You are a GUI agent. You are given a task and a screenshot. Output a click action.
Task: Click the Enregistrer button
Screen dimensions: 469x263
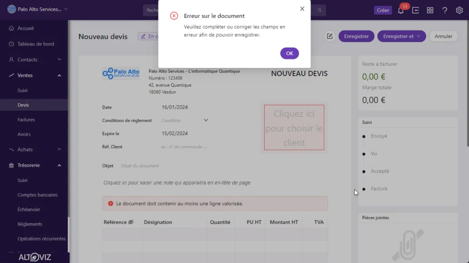(x=356, y=36)
